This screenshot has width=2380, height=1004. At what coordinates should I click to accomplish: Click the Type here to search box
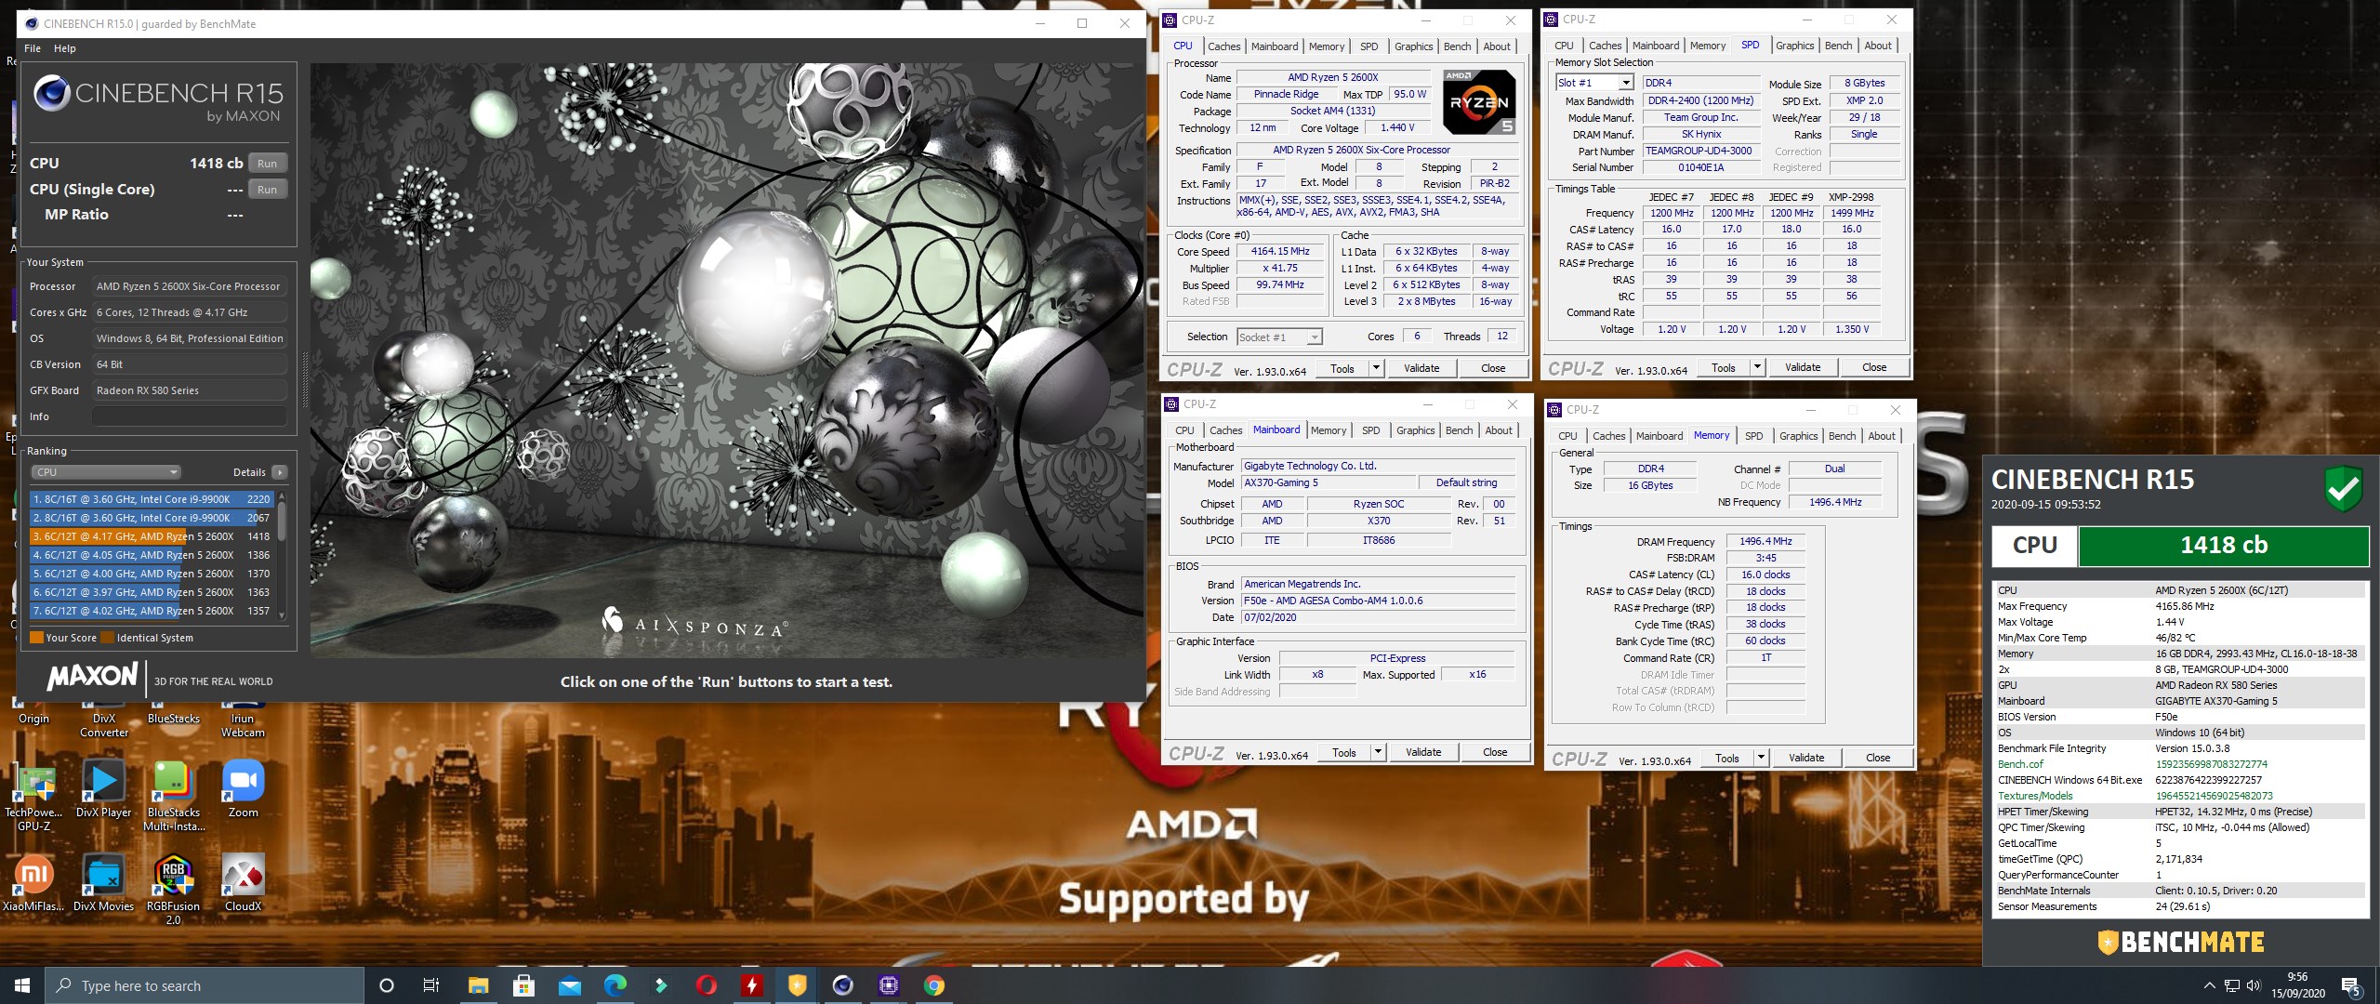[x=205, y=985]
